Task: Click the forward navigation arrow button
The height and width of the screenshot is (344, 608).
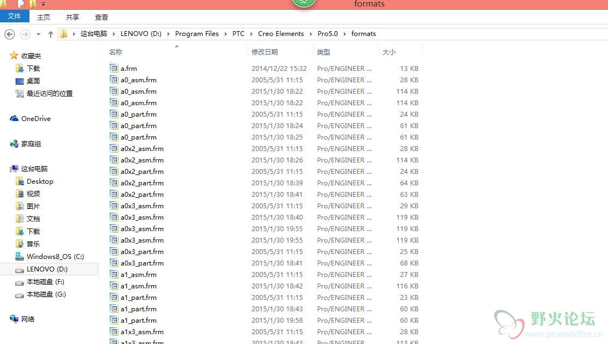Action: click(25, 34)
